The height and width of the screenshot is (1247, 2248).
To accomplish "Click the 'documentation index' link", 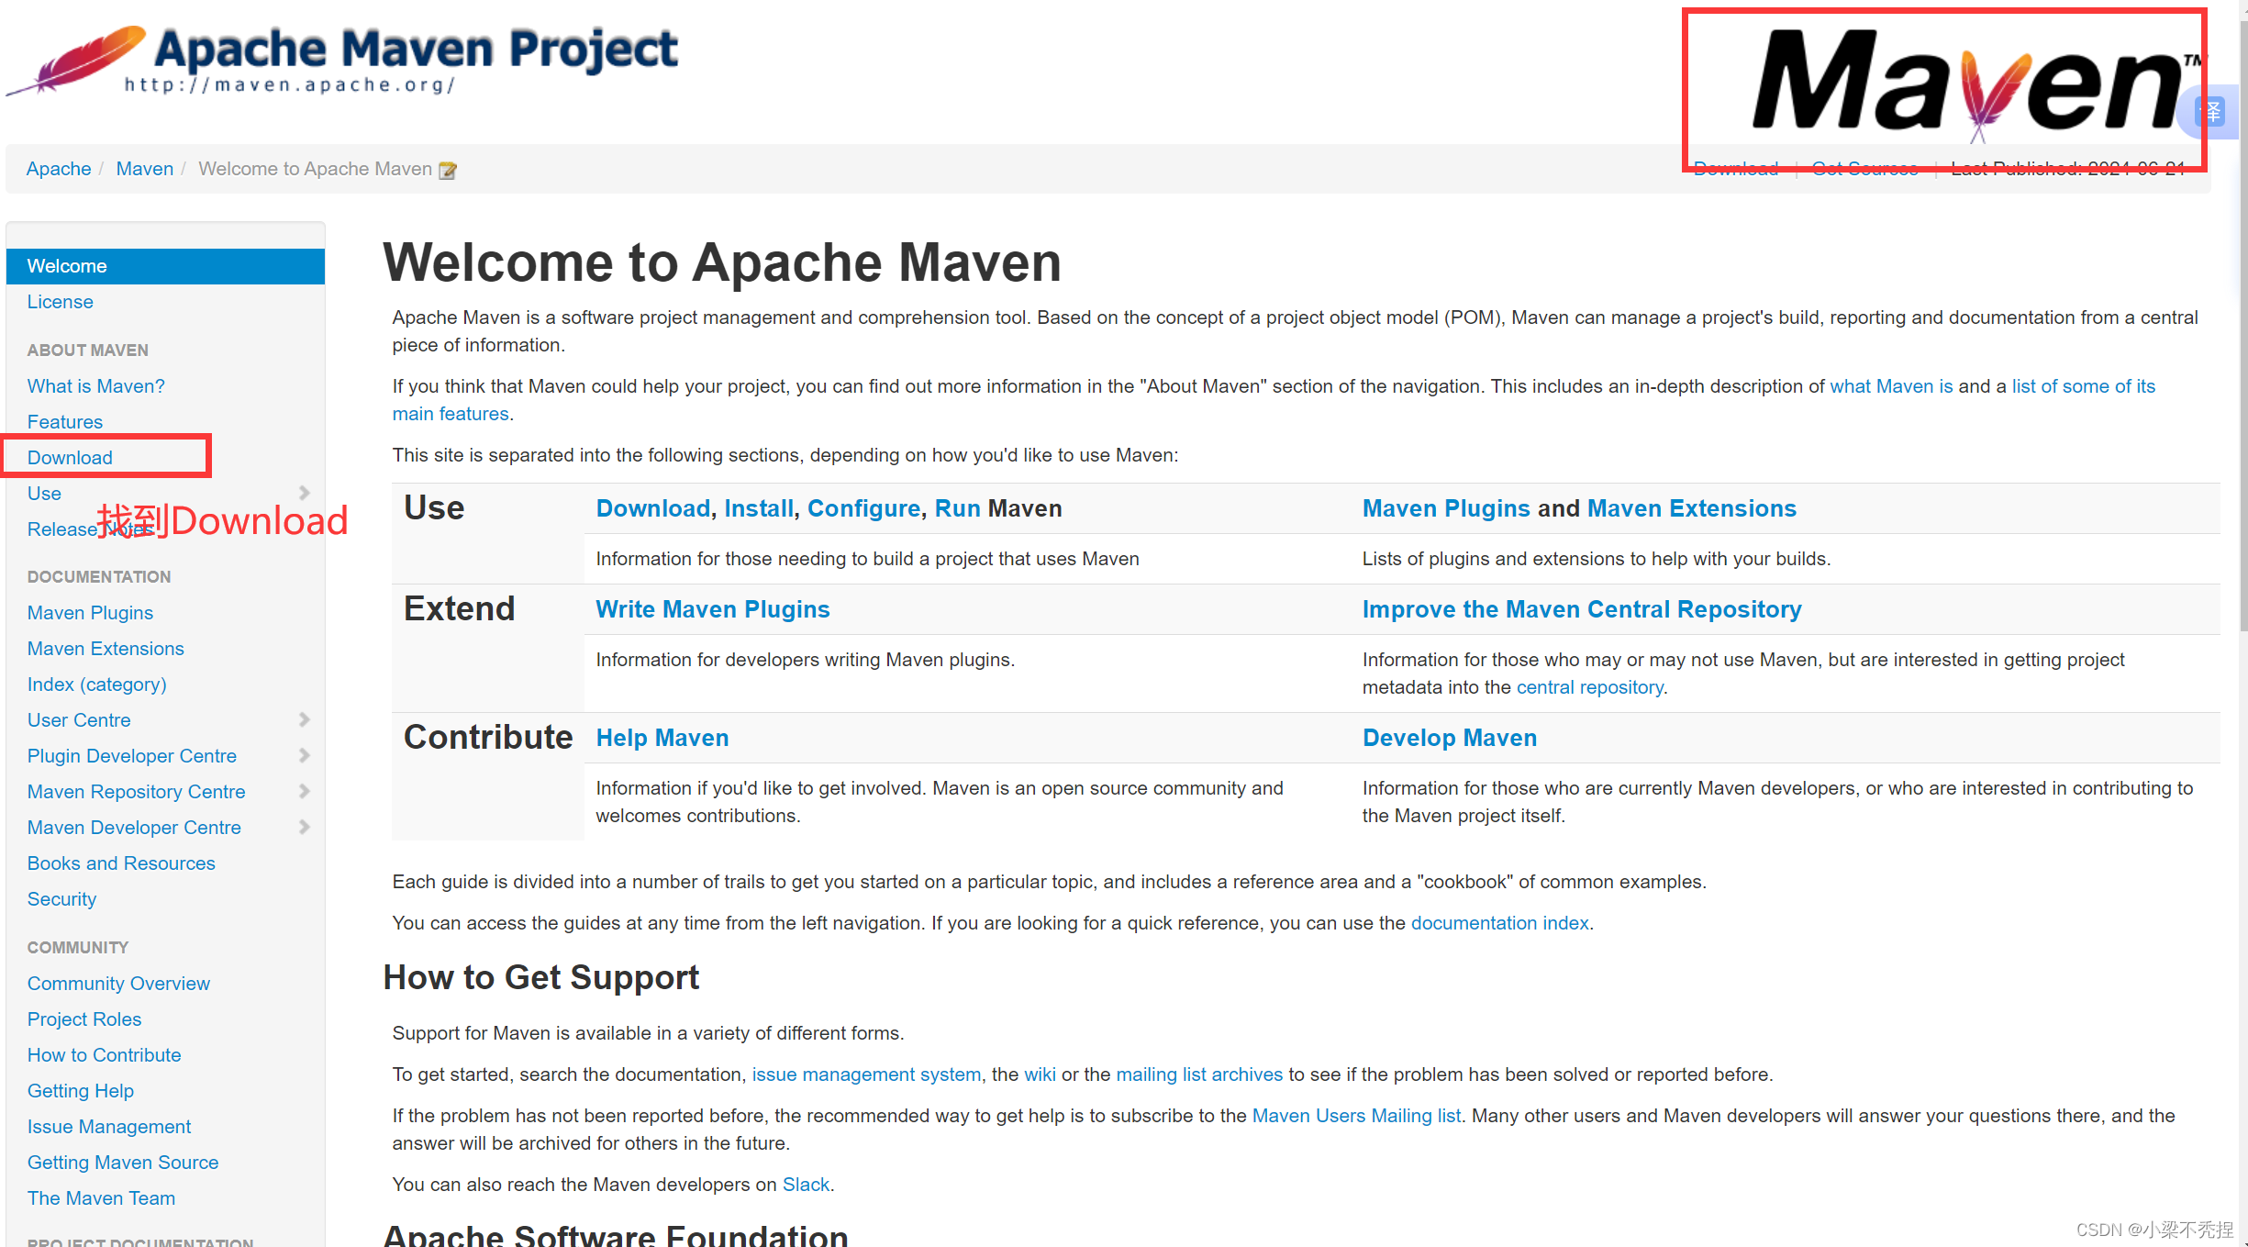I will click(1499, 923).
